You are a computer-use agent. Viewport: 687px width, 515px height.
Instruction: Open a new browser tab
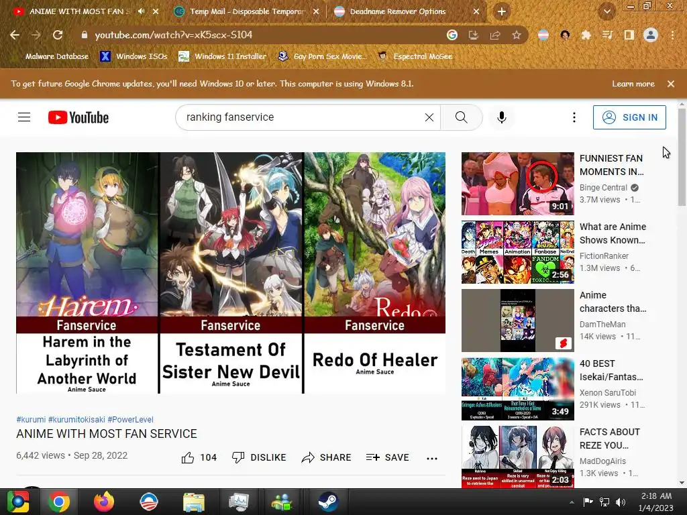[x=502, y=12]
